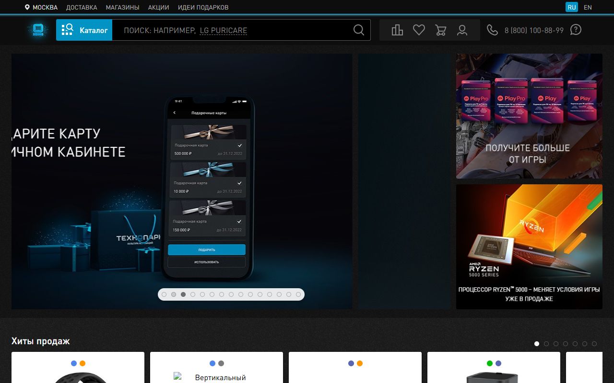Switch language to EN
614x383 pixels.
pyautogui.click(x=588, y=7)
